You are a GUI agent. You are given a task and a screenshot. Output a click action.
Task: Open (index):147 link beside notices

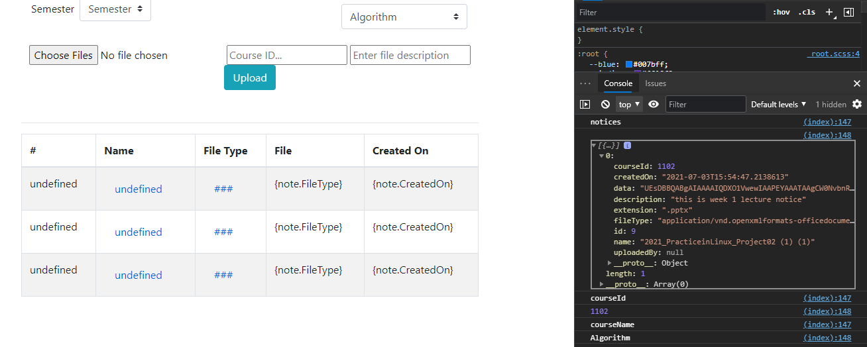(827, 122)
